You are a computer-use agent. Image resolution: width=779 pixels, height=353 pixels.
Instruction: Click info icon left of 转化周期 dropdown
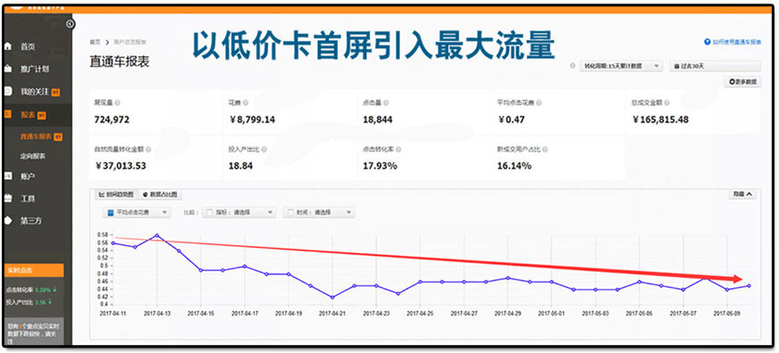[573, 65]
